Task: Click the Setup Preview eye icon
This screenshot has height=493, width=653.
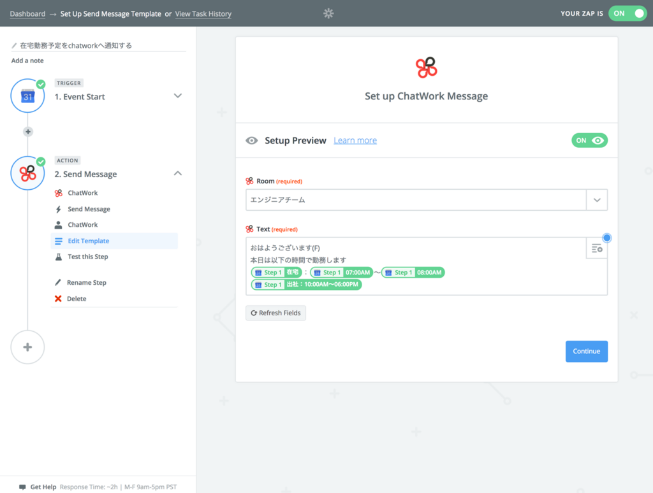Action: [251, 141]
